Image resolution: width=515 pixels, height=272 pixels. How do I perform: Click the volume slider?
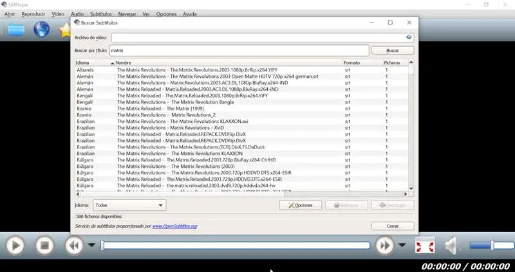click(x=491, y=245)
